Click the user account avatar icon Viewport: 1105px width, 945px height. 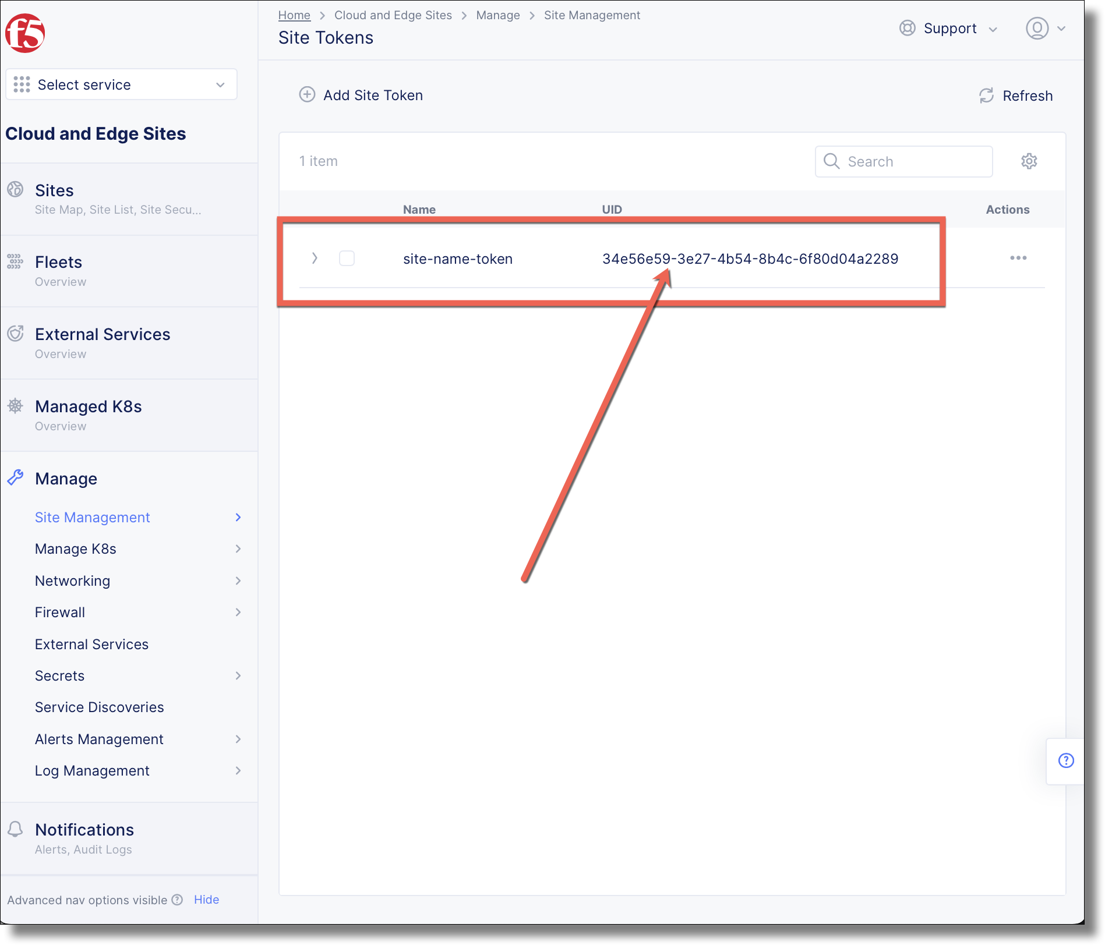coord(1037,28)
